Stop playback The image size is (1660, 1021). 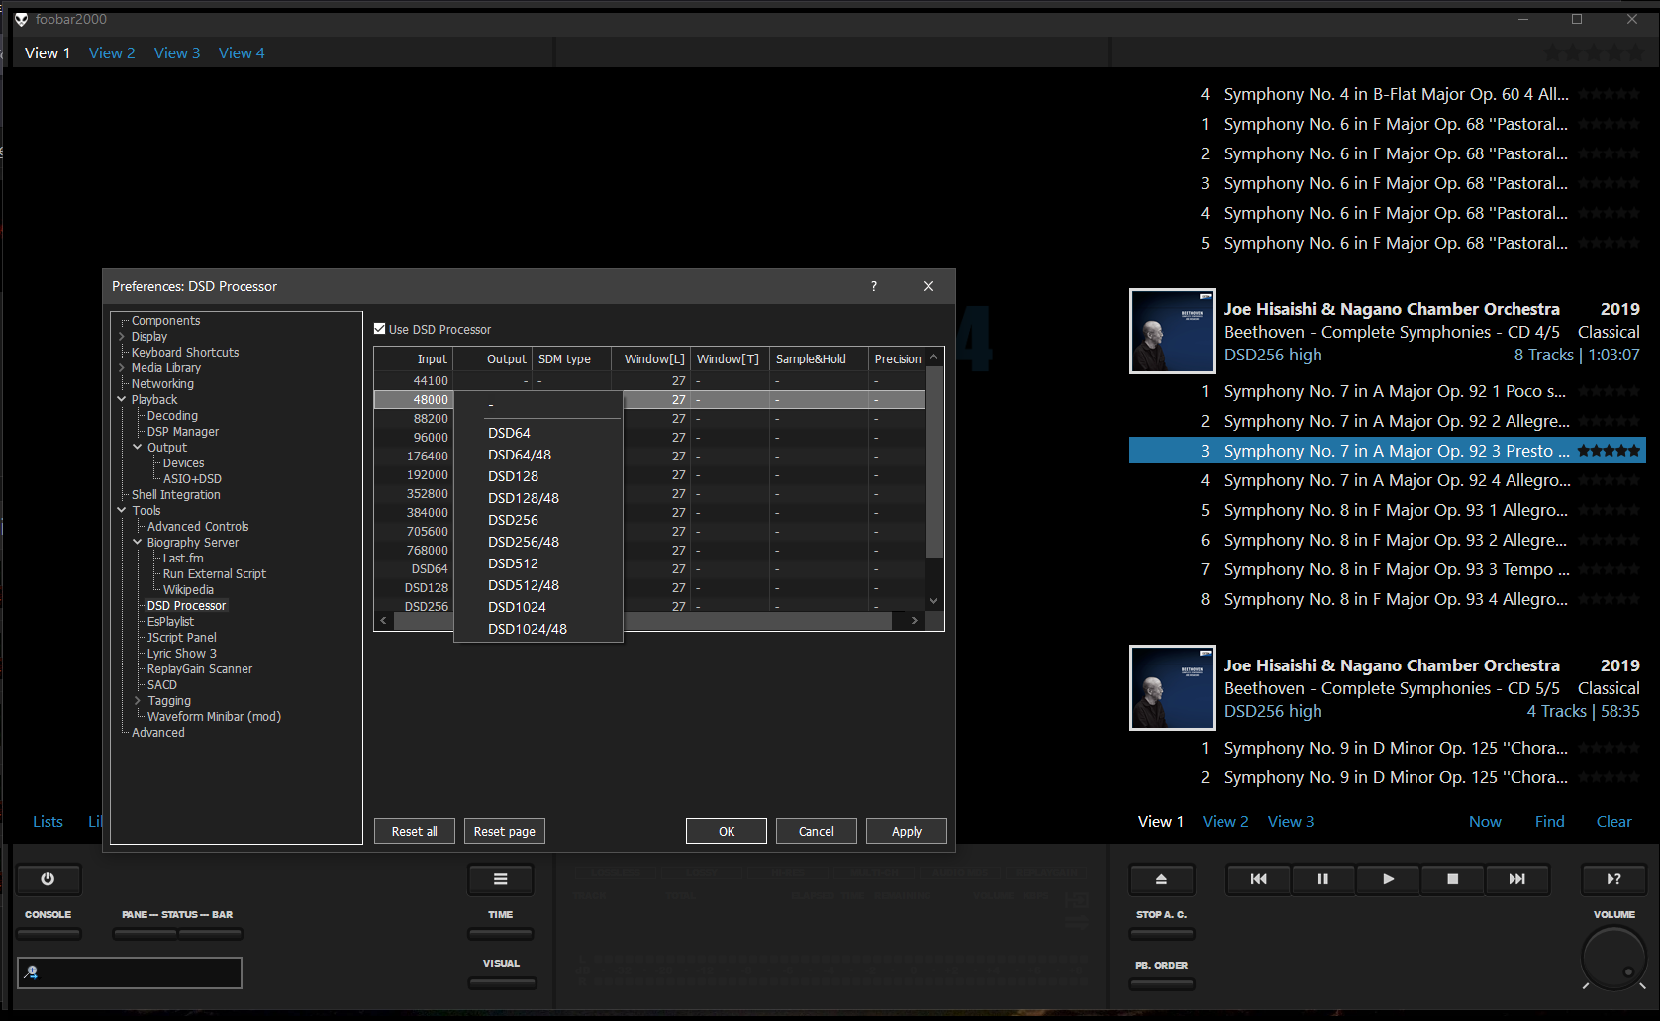point(1452,879)
